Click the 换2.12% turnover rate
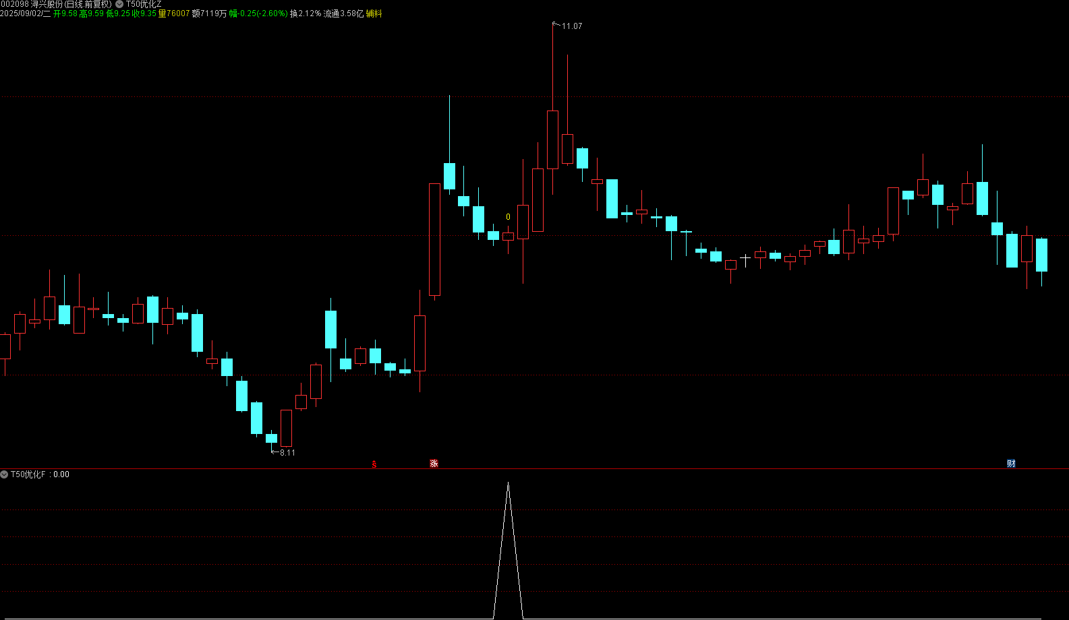 (306, 13)
